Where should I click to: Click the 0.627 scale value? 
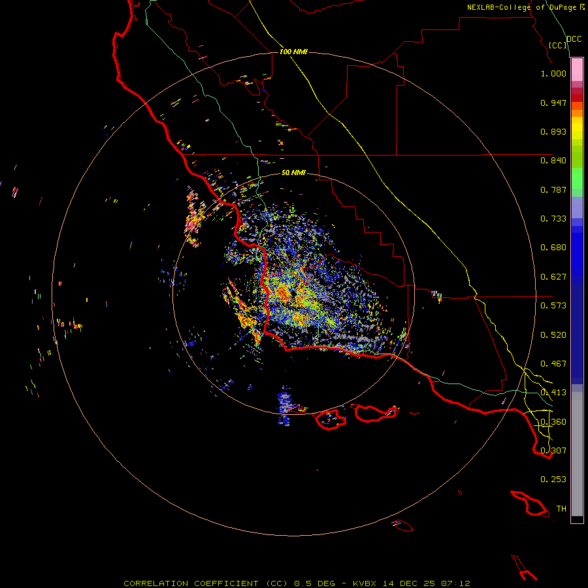point(553,277)
